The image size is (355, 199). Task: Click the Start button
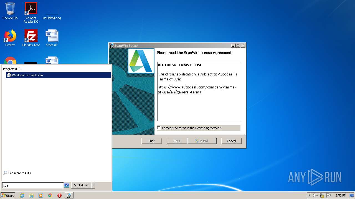pos(7,195)
